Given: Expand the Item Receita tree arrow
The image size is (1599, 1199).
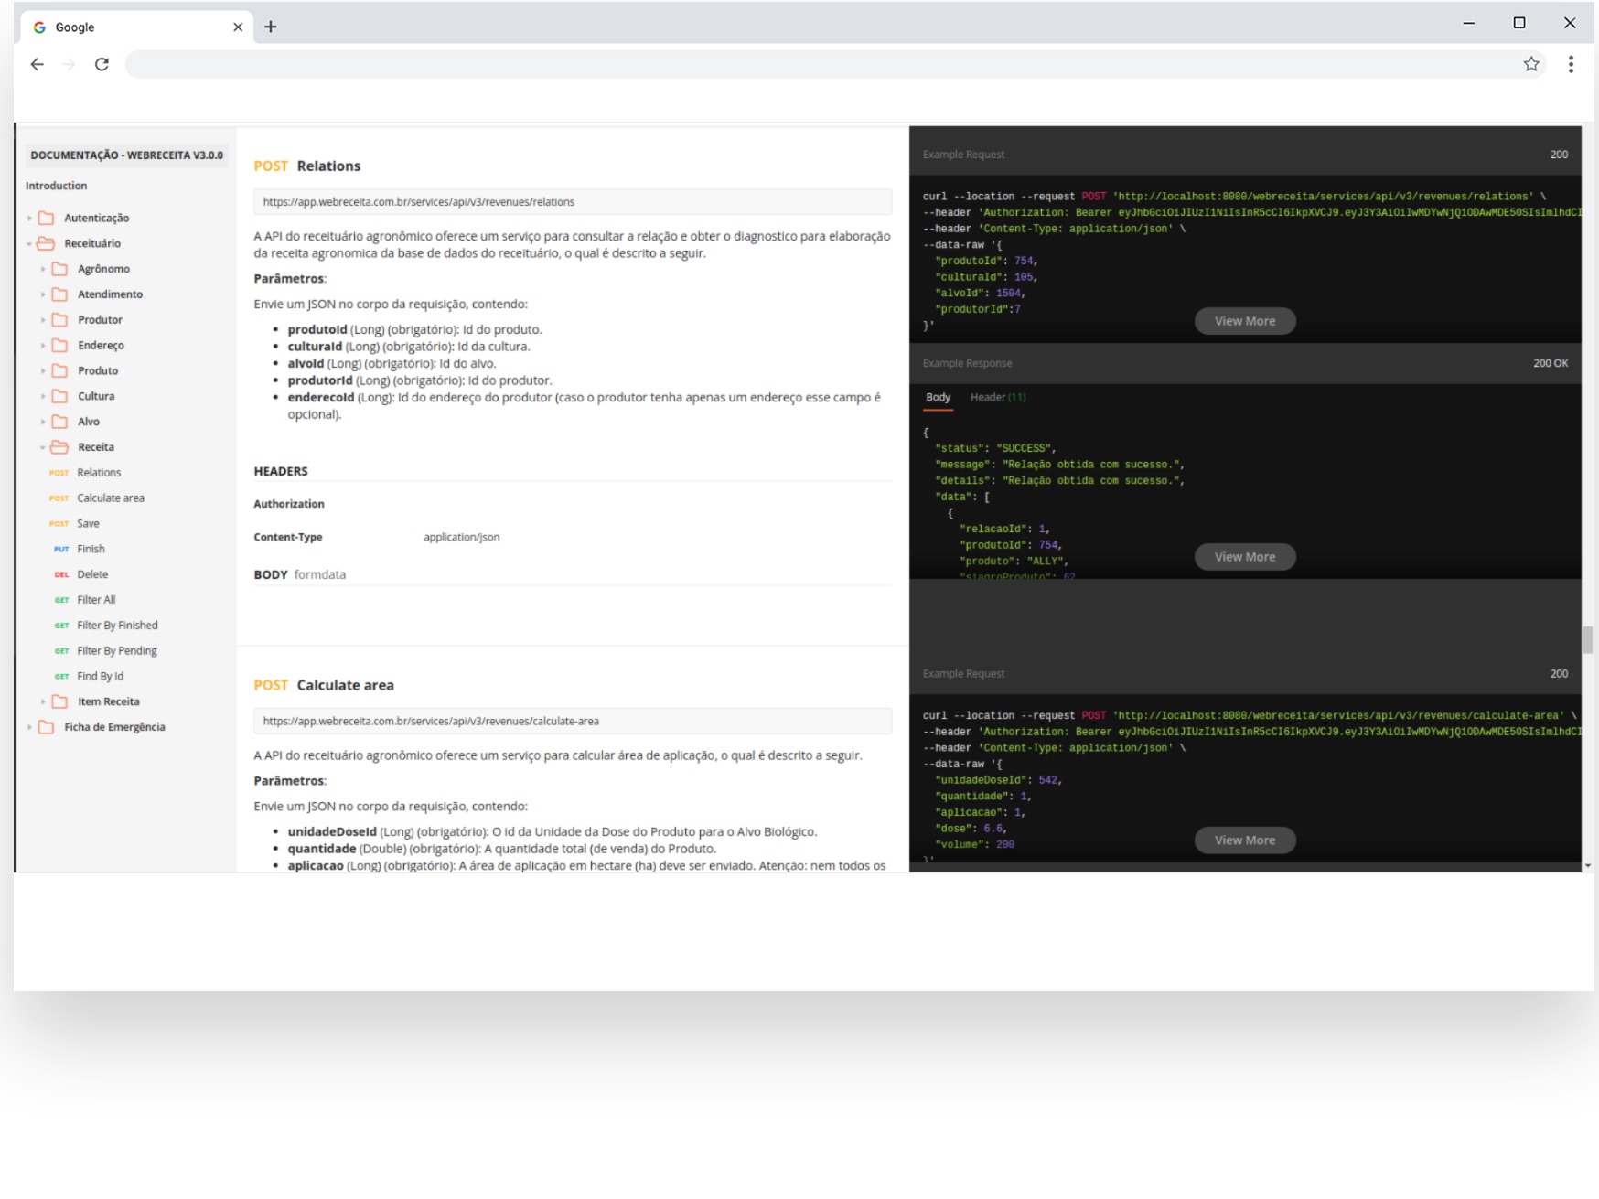Looking at the screenshot, I should pyautogui.click(x=43, y=701).
